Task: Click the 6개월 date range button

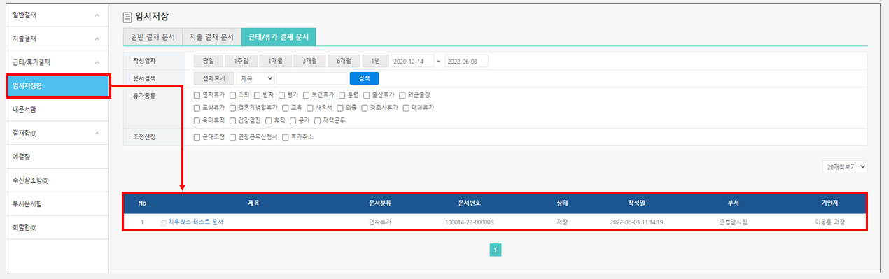Action: click(x=344, y=61)
